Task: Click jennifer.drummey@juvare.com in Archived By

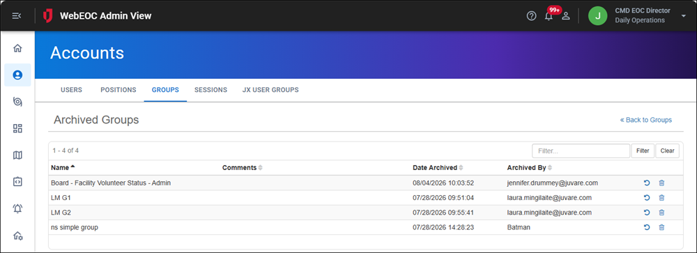Action: click(552, 183)
